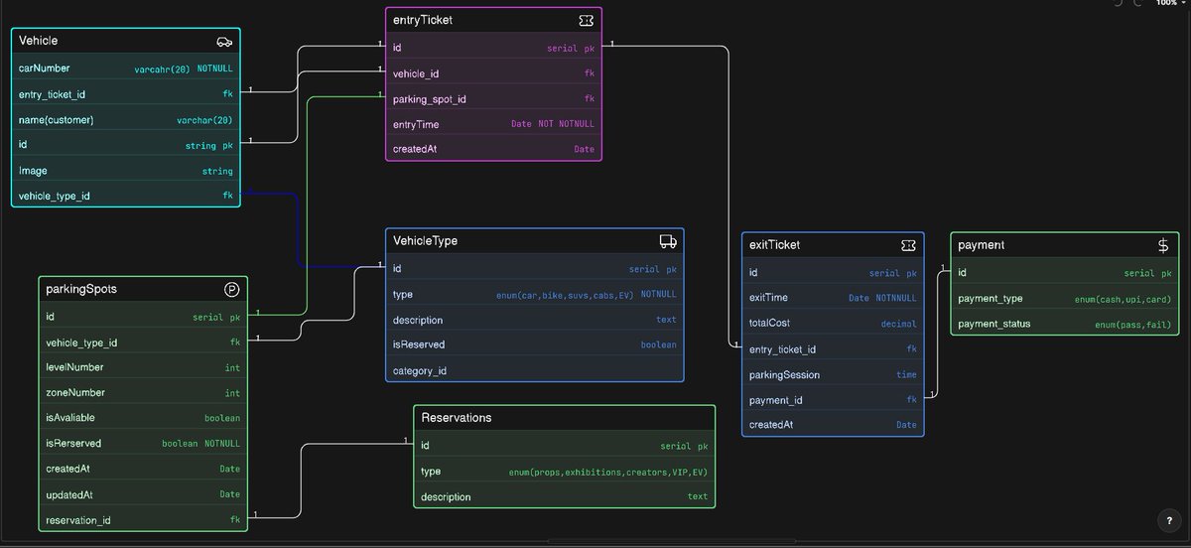Click the isAvaliable row in parkingSpots

tap(144, 418)
